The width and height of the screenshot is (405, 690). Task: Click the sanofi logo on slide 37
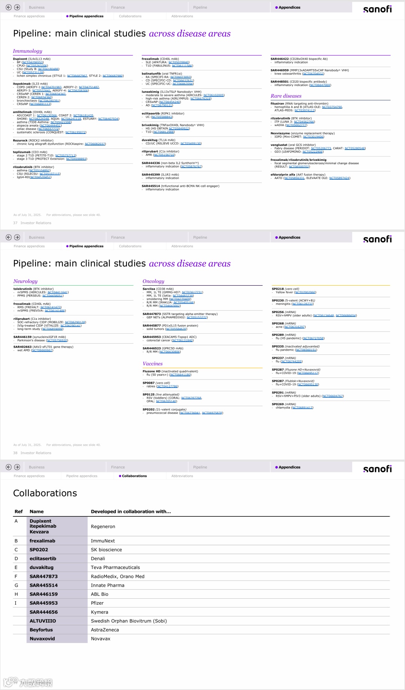pos(377,9)
